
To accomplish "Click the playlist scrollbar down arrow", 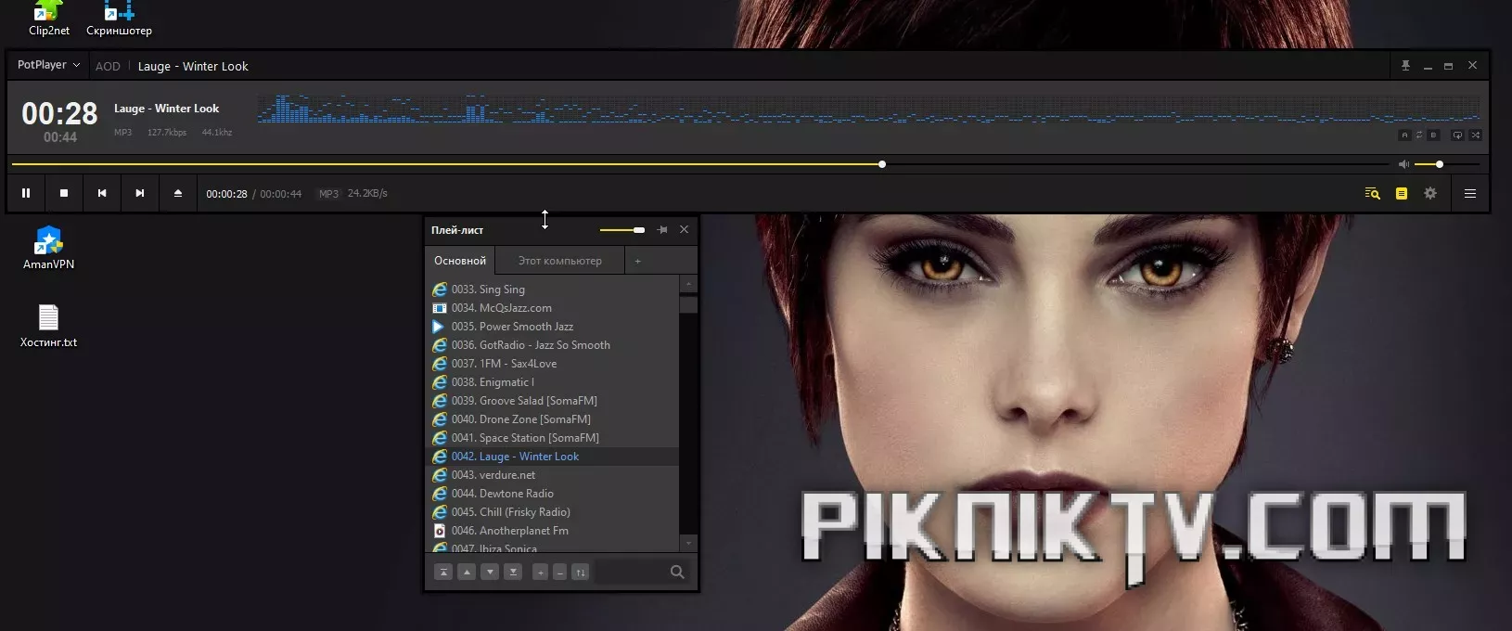I will (x=688, y=543).
